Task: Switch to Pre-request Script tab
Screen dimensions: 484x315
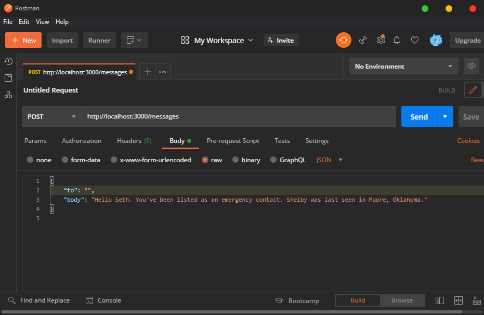Action: pos(233,141)
